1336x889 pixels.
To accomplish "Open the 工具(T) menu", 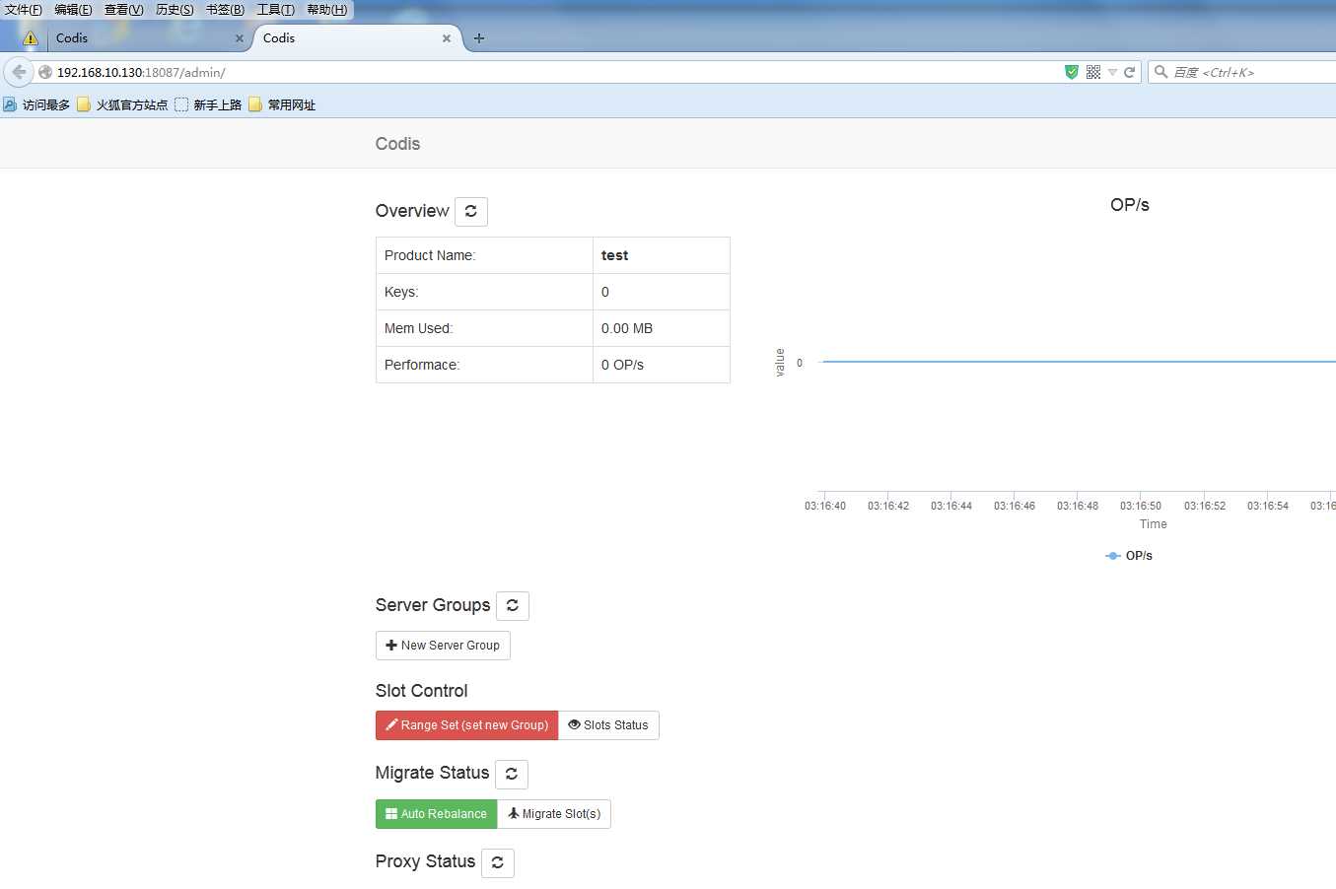I will 275,10.
